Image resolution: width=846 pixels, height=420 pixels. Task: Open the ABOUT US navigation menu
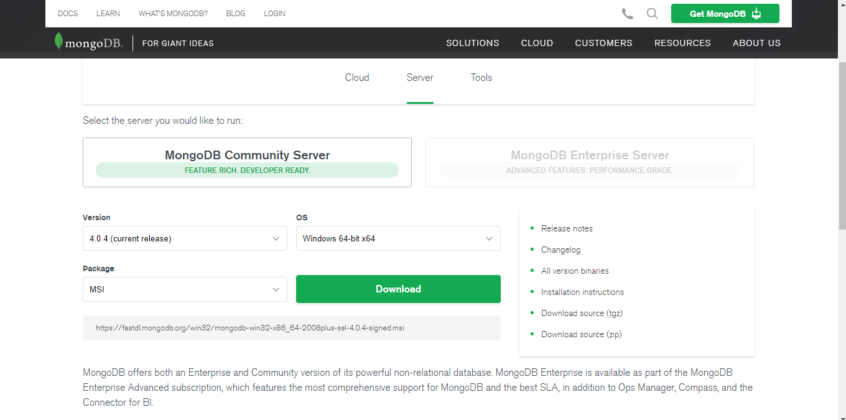[x=756, y=43]
